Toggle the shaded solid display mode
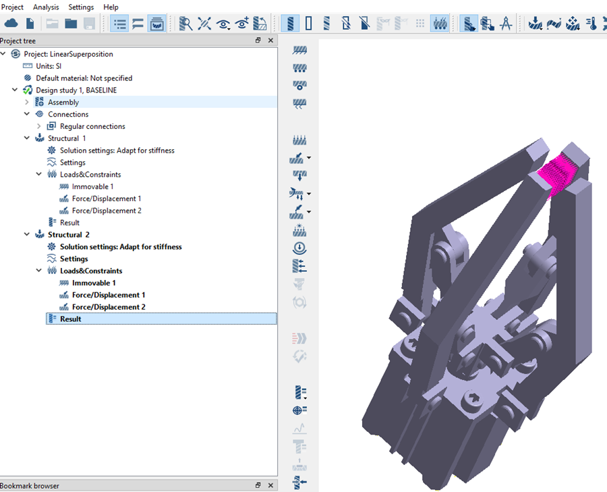 [291, 24]
